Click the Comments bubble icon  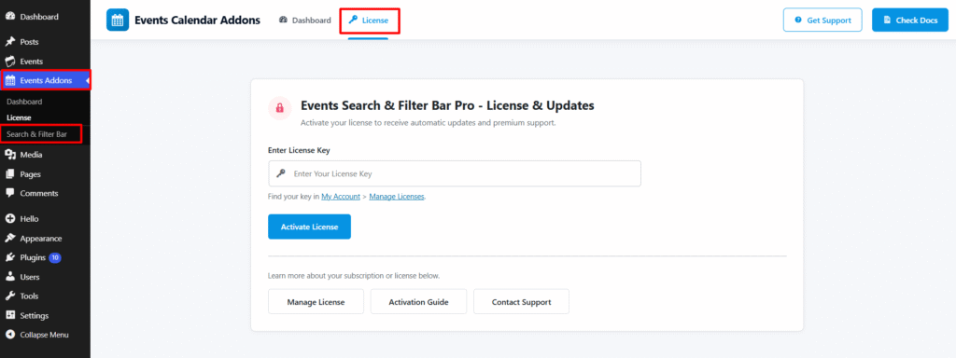pyautogui.click(x=9, y=193)
